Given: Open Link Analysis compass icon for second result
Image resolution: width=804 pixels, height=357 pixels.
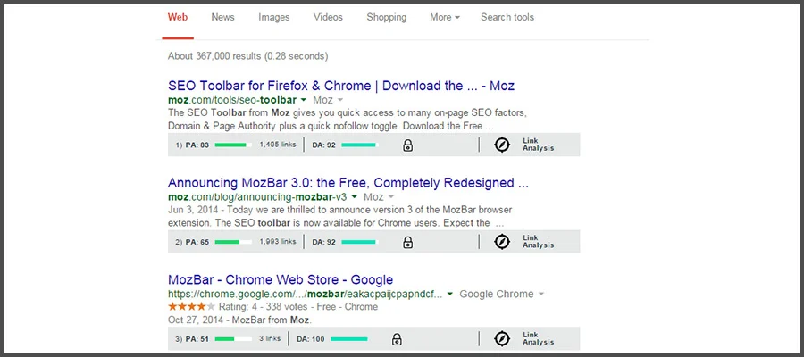Looking at the screenshot, I should pyautogui.click(x=502, y=242).
